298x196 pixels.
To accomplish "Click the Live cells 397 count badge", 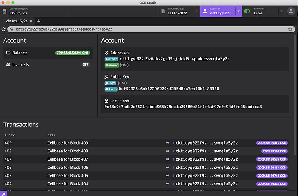I will 86,65.
